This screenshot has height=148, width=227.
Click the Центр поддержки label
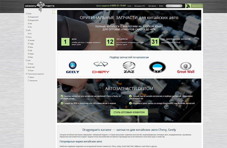(x=103, y=6)
